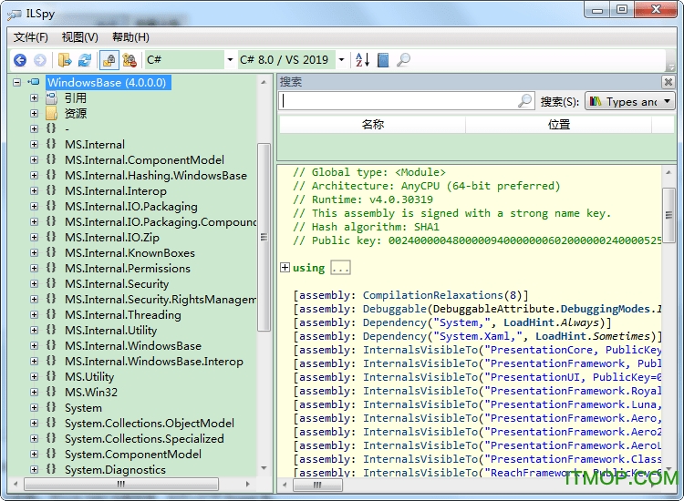Open the 文件(F) menu
This screenshot has height=501, width=684.
[30, 37]
